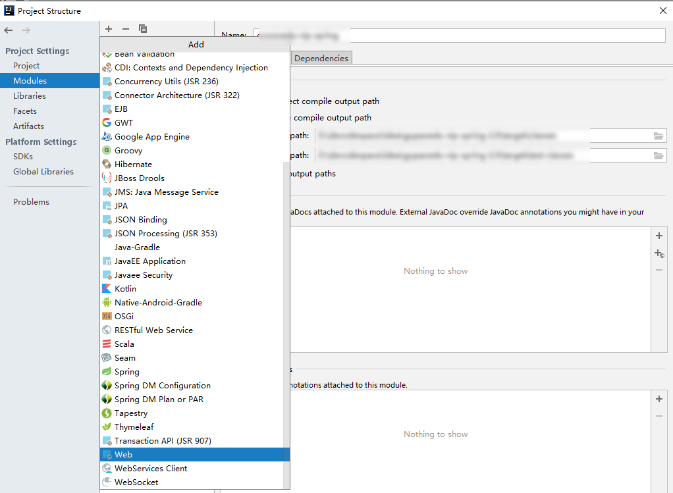Click the GWT Google logo icon

tap(107, 122)
